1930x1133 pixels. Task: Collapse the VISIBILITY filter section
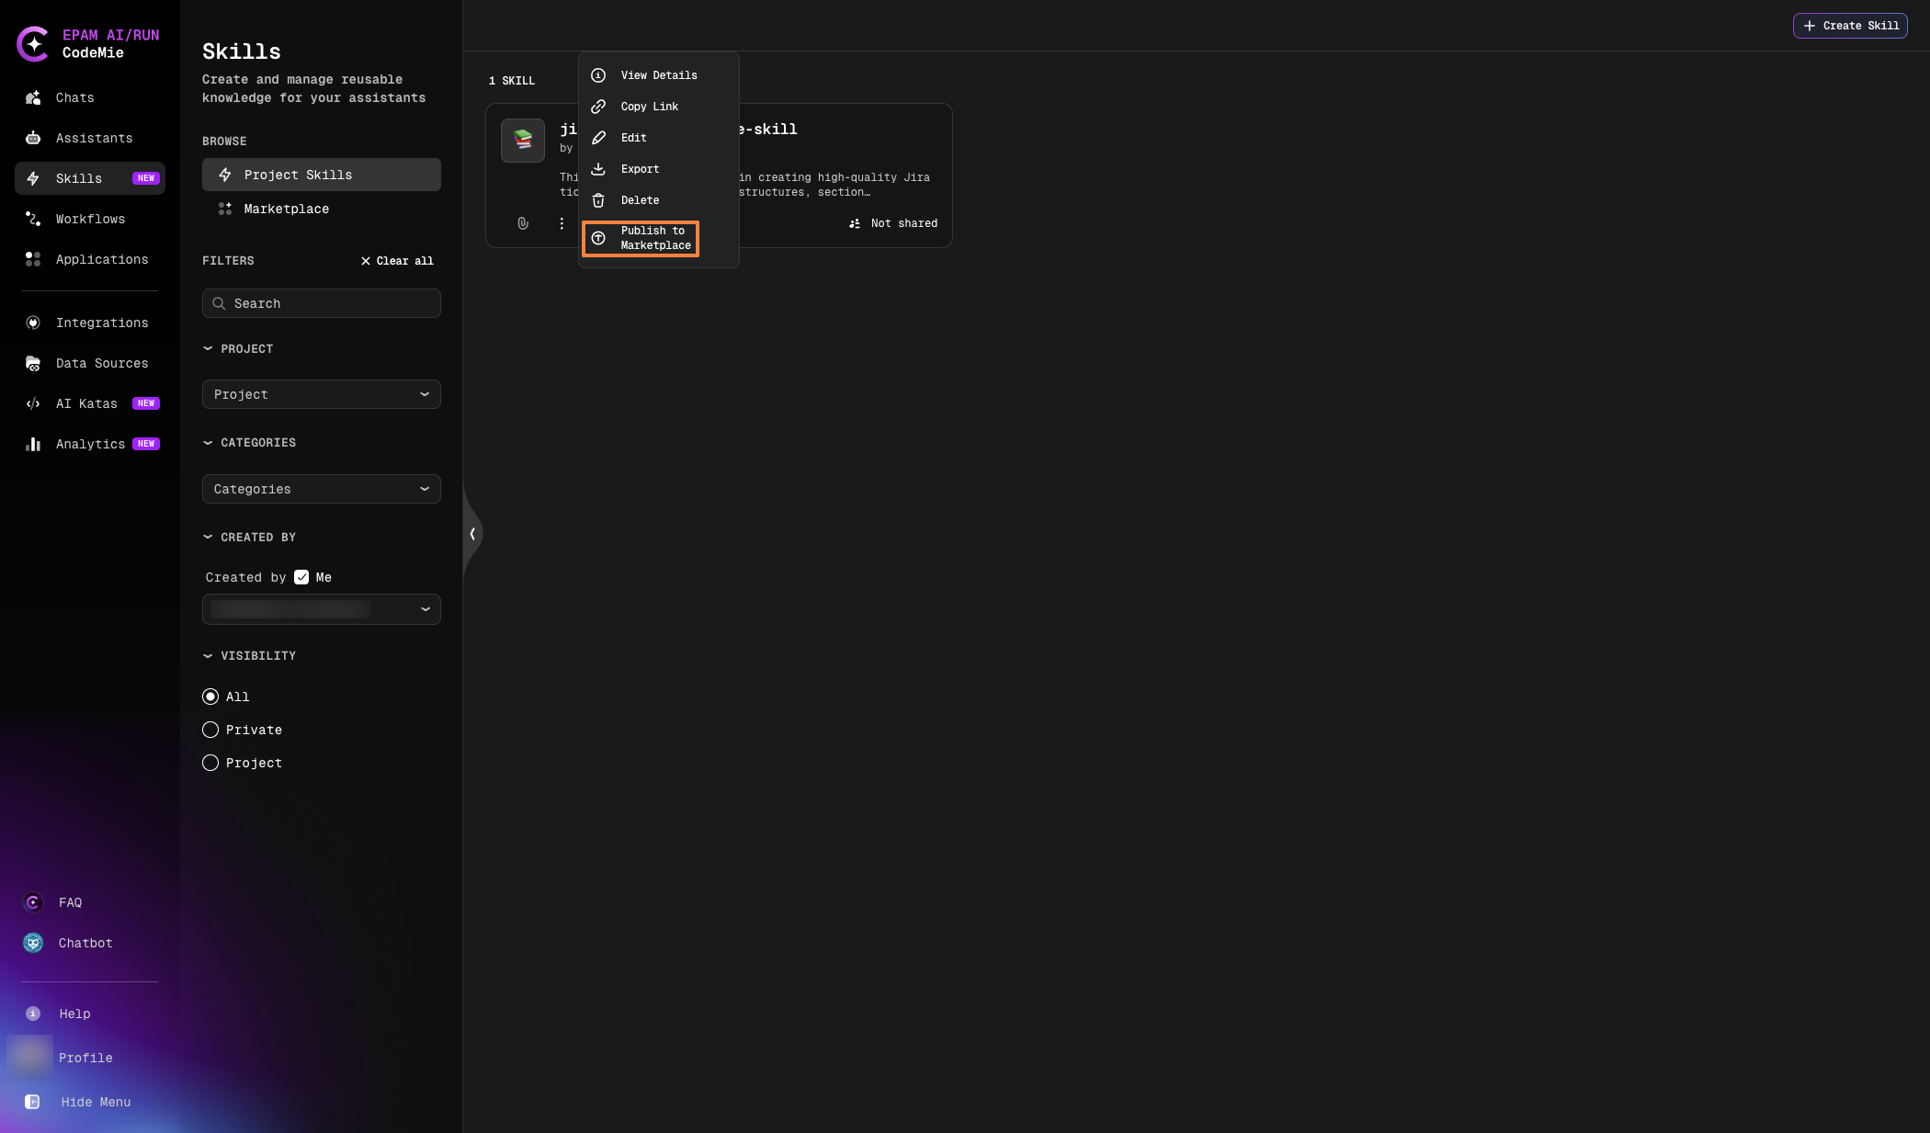coord(208,655)
